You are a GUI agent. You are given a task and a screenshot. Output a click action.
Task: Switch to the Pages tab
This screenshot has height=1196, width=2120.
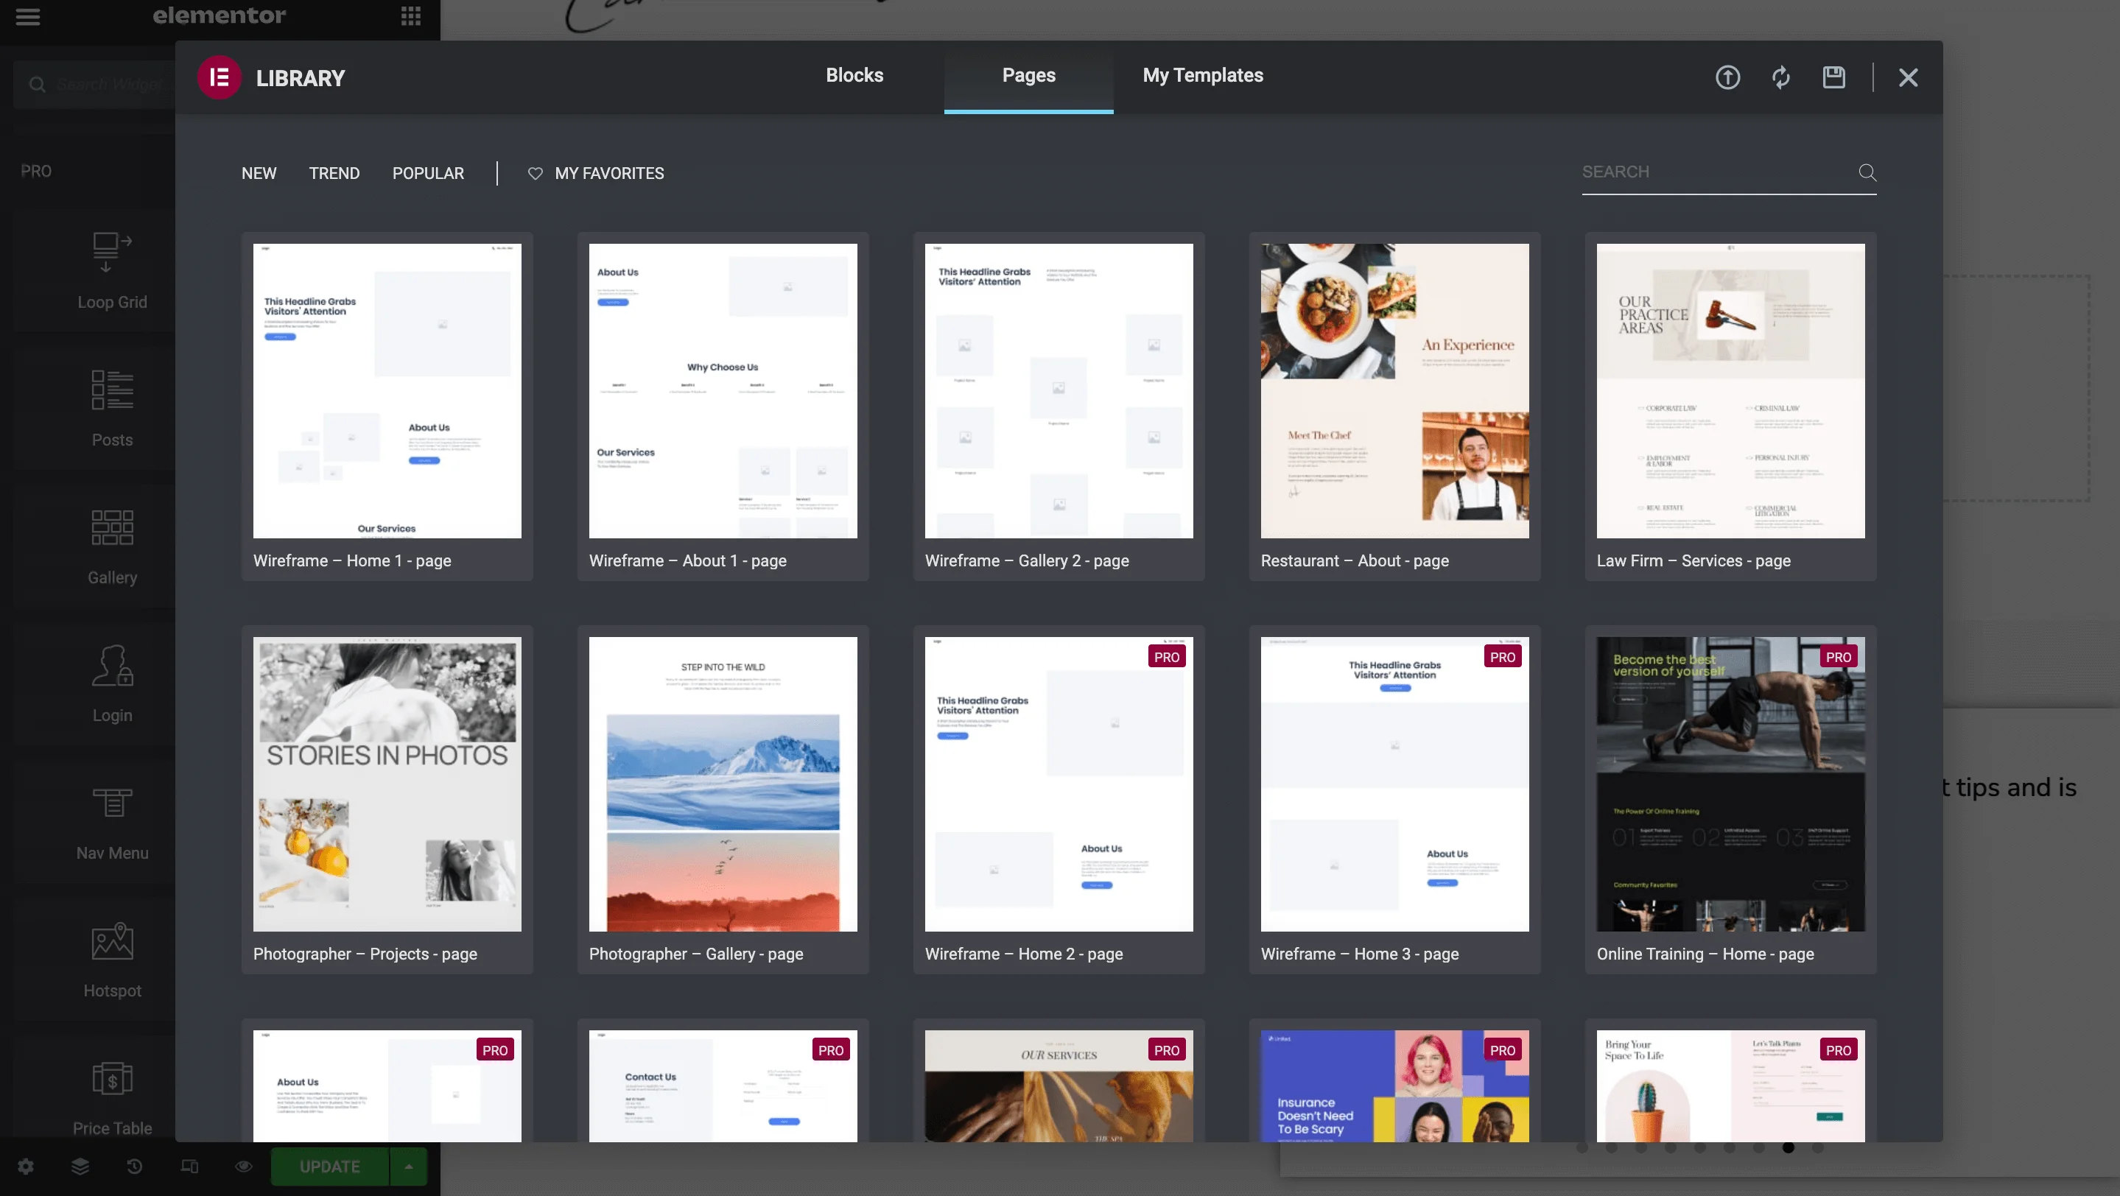[1029, 76]
